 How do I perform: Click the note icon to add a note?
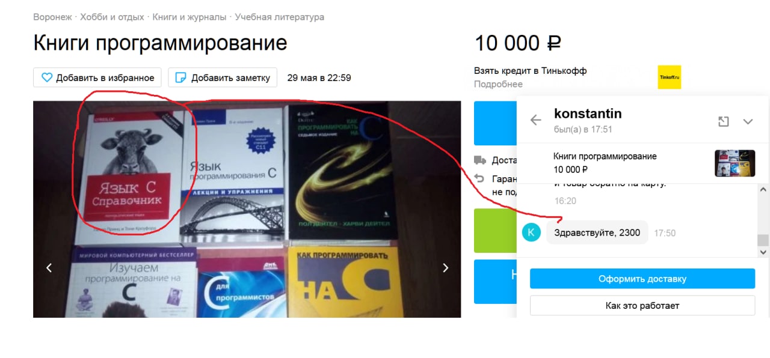click(x=180, y=77)
